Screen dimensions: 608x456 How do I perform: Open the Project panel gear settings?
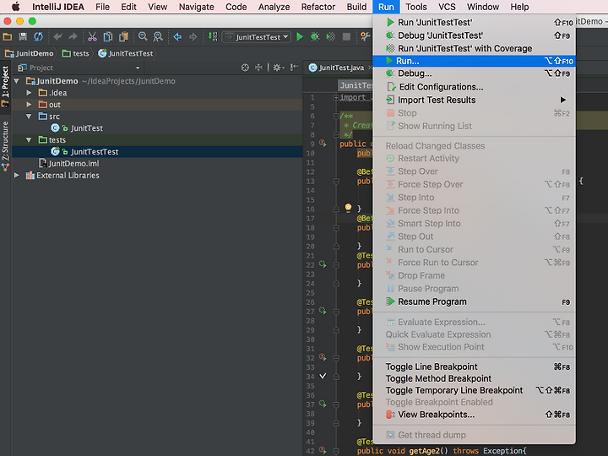279,68
